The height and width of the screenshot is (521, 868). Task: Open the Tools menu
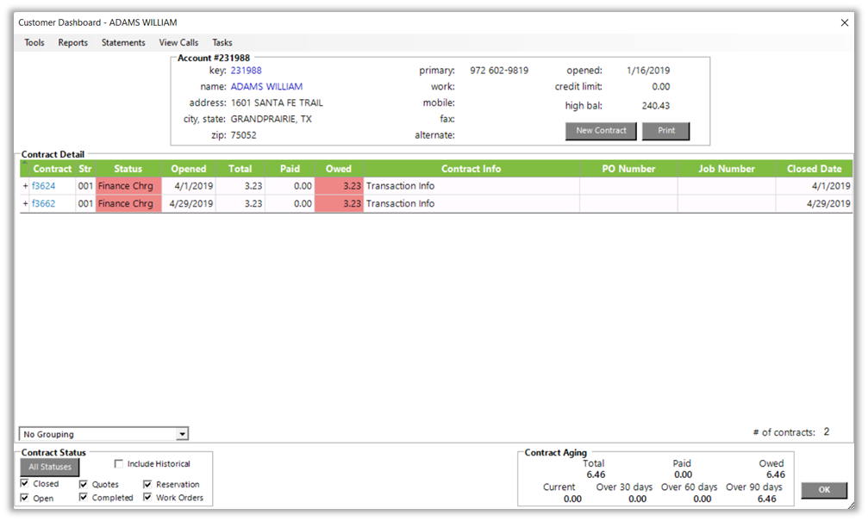pos(34,43)
